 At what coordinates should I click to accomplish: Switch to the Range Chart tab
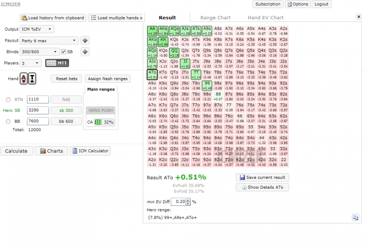pos(215,18)
